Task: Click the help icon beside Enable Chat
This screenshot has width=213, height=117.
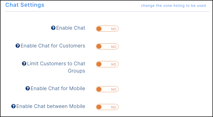Action: point(53,28)
